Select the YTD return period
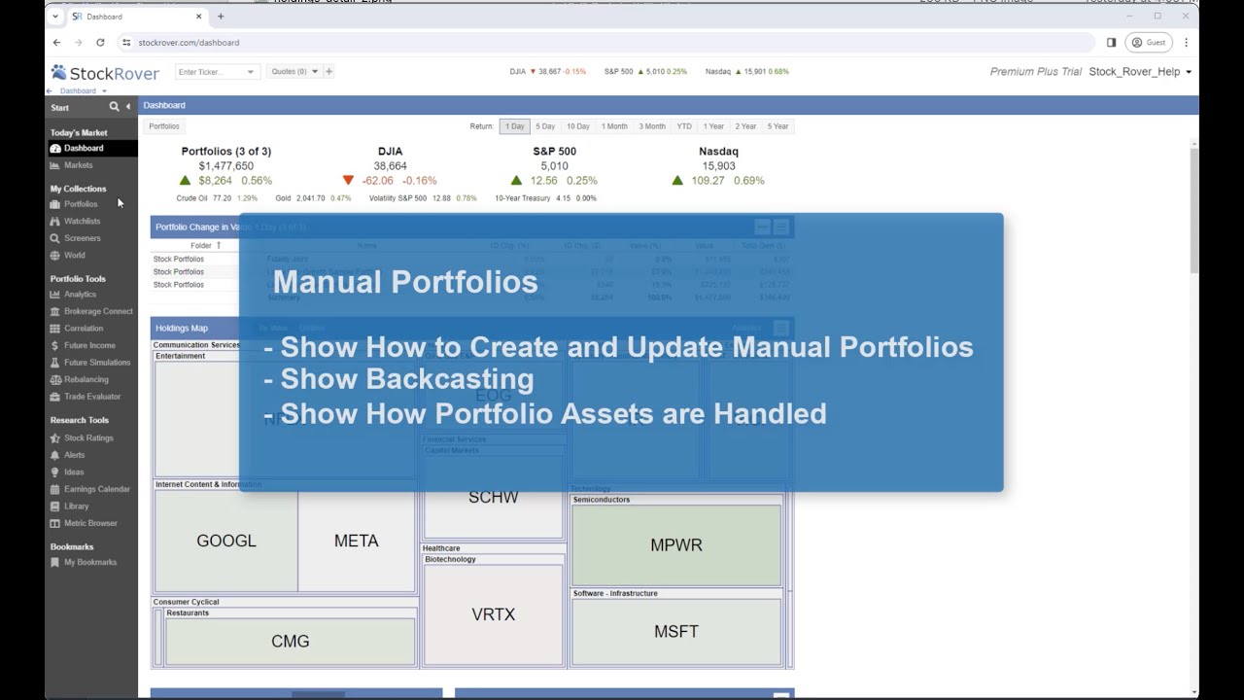 [x=684, y=126]
